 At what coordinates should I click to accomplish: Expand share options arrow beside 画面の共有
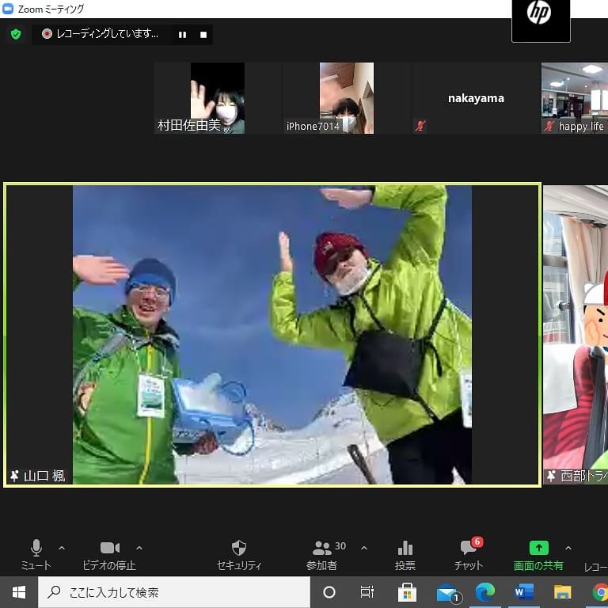tap(568, 548)
